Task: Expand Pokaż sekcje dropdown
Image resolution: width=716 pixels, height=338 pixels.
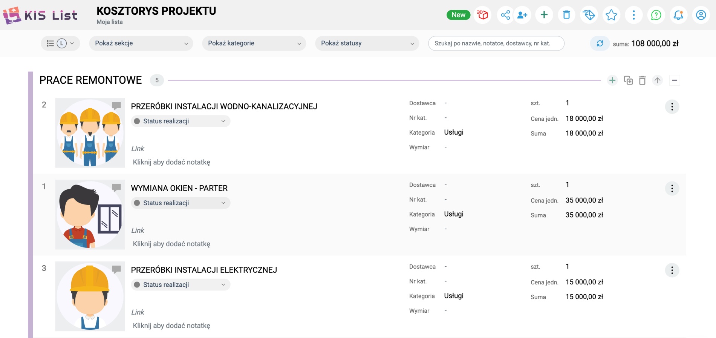Action: pos(141,43)
